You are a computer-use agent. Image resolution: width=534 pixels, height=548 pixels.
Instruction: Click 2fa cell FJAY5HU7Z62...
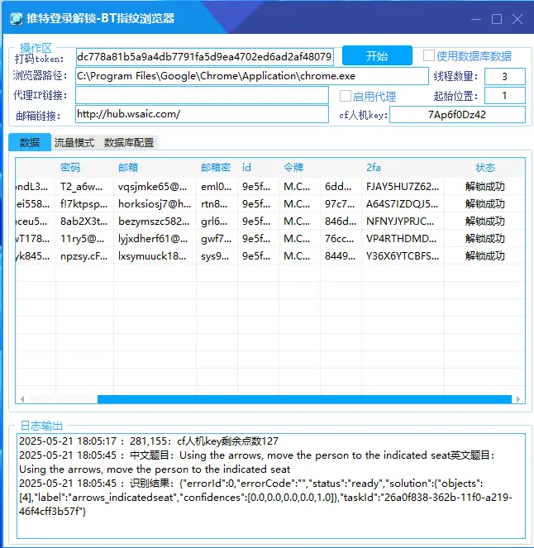(403, 187)
